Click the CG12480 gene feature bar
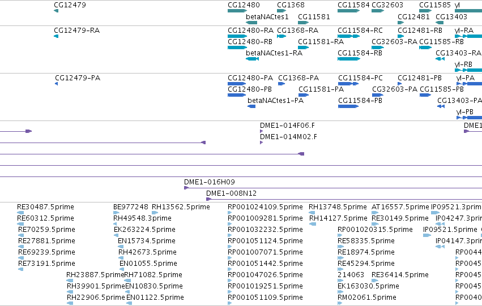The width and height of the screenshot is (482, 306). pos(237,11)
